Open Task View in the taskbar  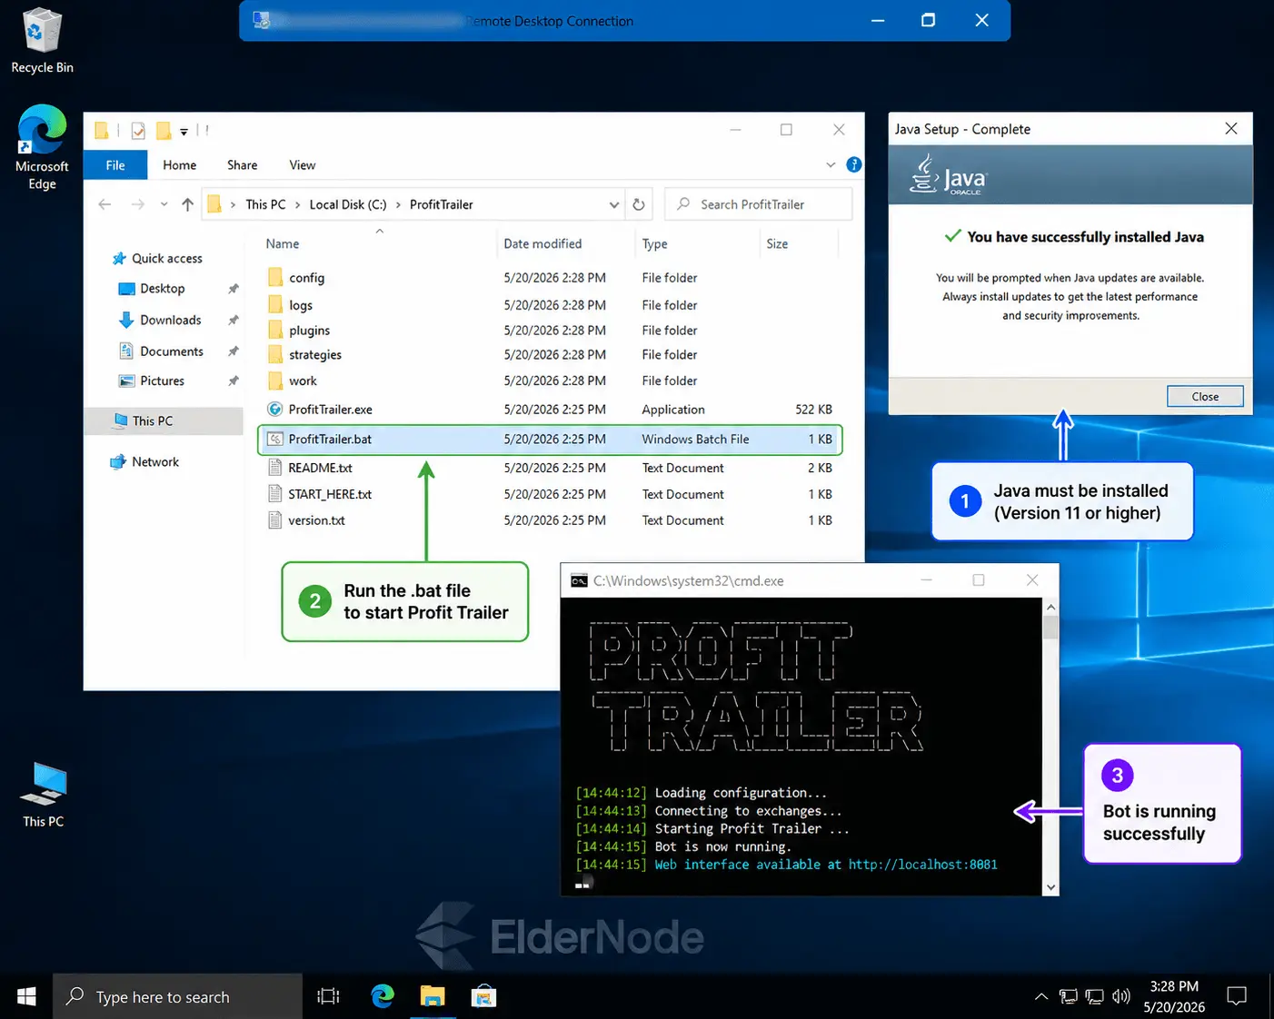point(328,996)
